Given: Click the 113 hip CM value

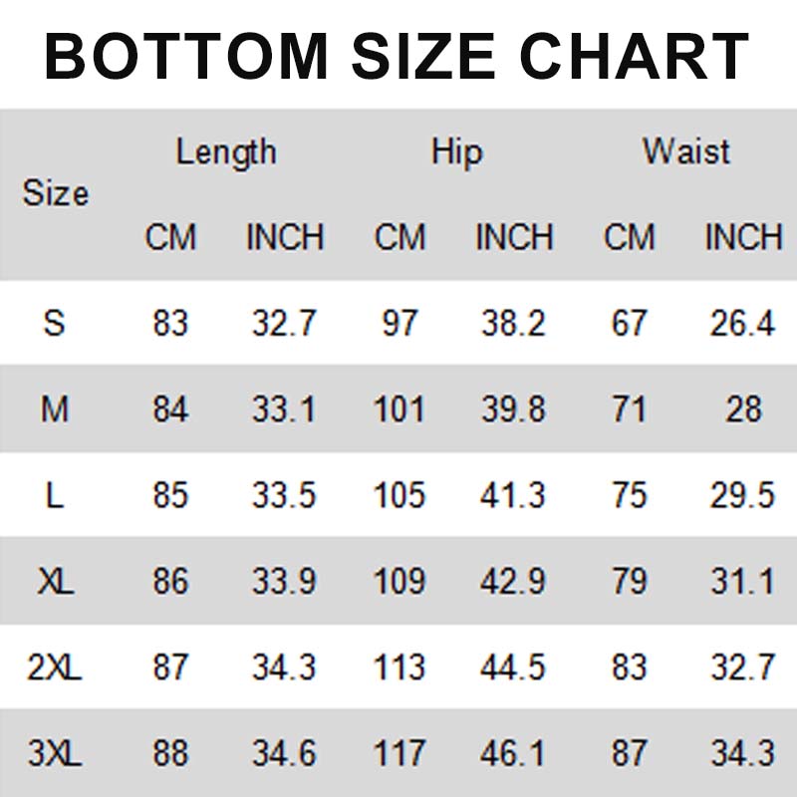Looking at the screenshot, I should point(398,667).
